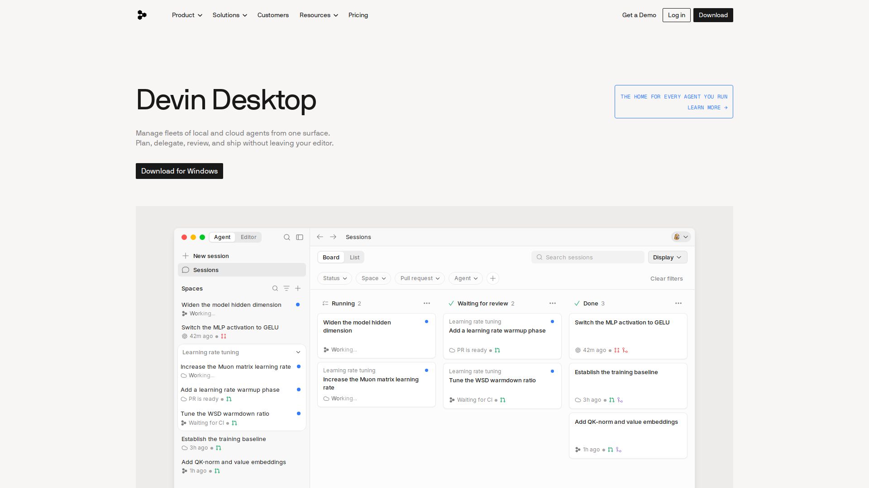Image resolution: width=869 pixels, height=488 pixels.
Task: Click the Search sessions input field
Action: click(588, 257)
